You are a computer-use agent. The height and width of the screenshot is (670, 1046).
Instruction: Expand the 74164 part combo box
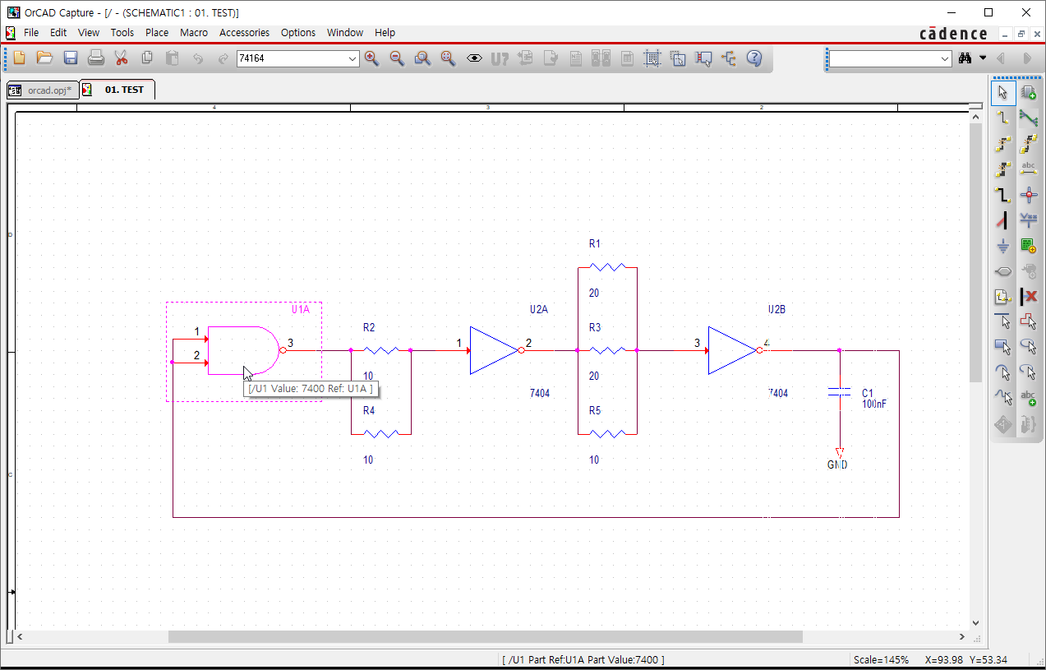(353, 58)
